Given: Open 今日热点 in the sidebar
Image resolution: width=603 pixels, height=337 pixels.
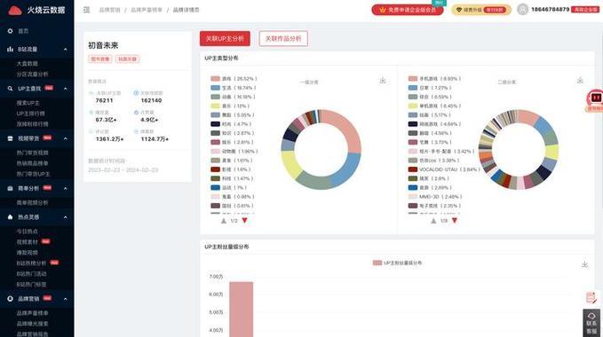Looking at the screenshot, I should [27, 231].
